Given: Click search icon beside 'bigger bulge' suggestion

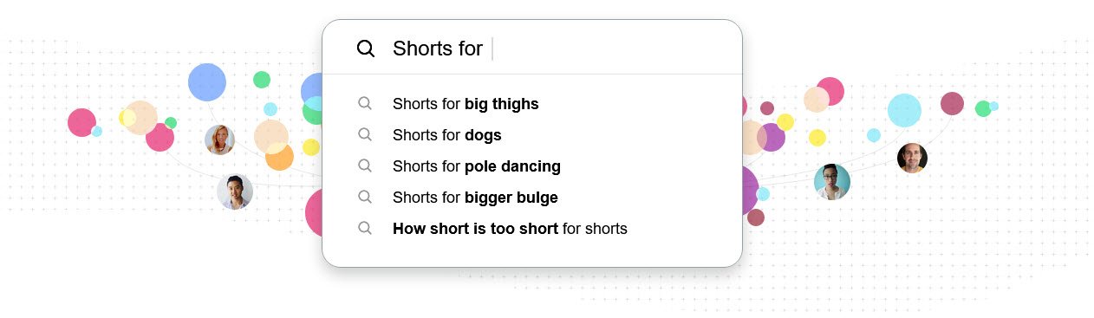Looking at the screenshot, I should pyautogui.click(x=365, y=197).
